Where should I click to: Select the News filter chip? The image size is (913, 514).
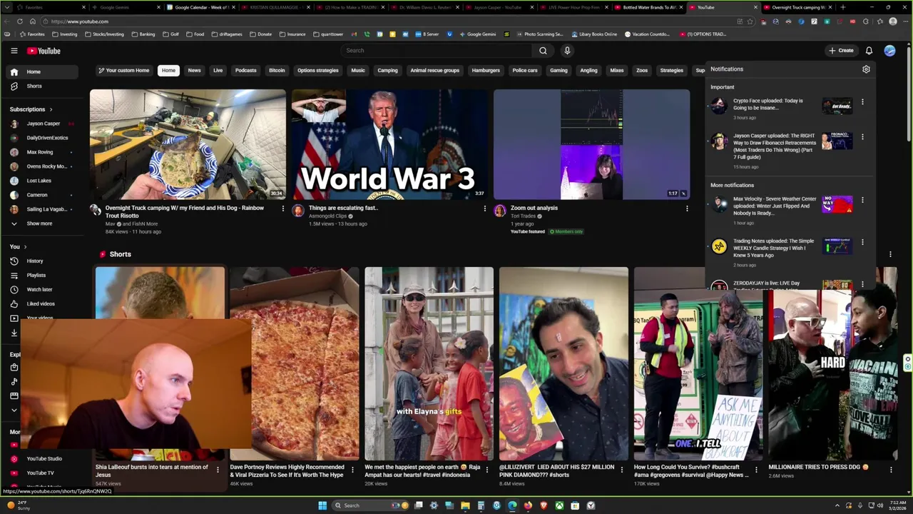click(x=194, y=71)
